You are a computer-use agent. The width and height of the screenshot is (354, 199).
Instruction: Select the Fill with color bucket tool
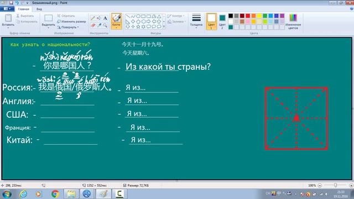99,18
